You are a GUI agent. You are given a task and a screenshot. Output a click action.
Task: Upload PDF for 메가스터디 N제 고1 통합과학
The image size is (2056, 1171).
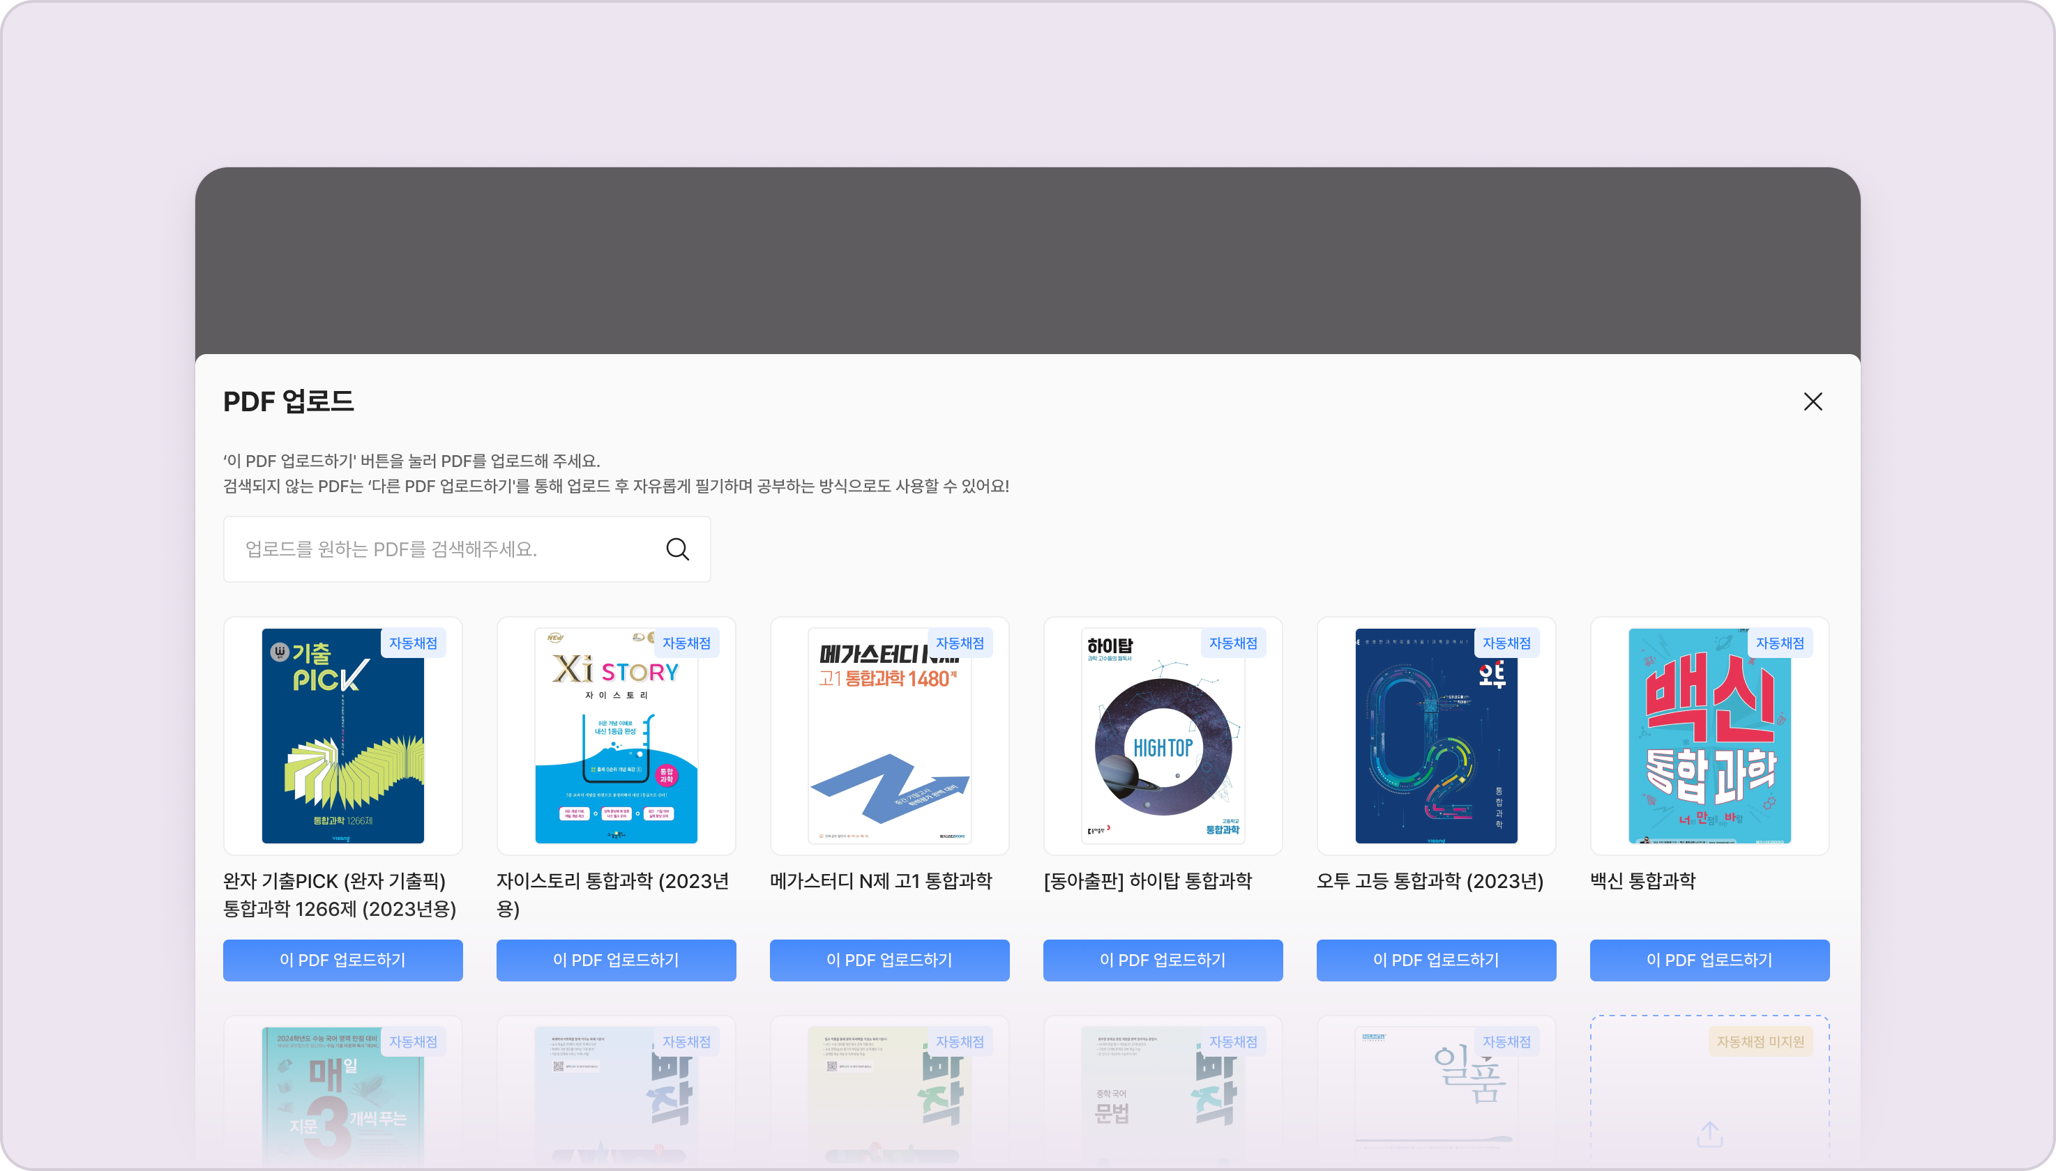click(x=889, y=960)
